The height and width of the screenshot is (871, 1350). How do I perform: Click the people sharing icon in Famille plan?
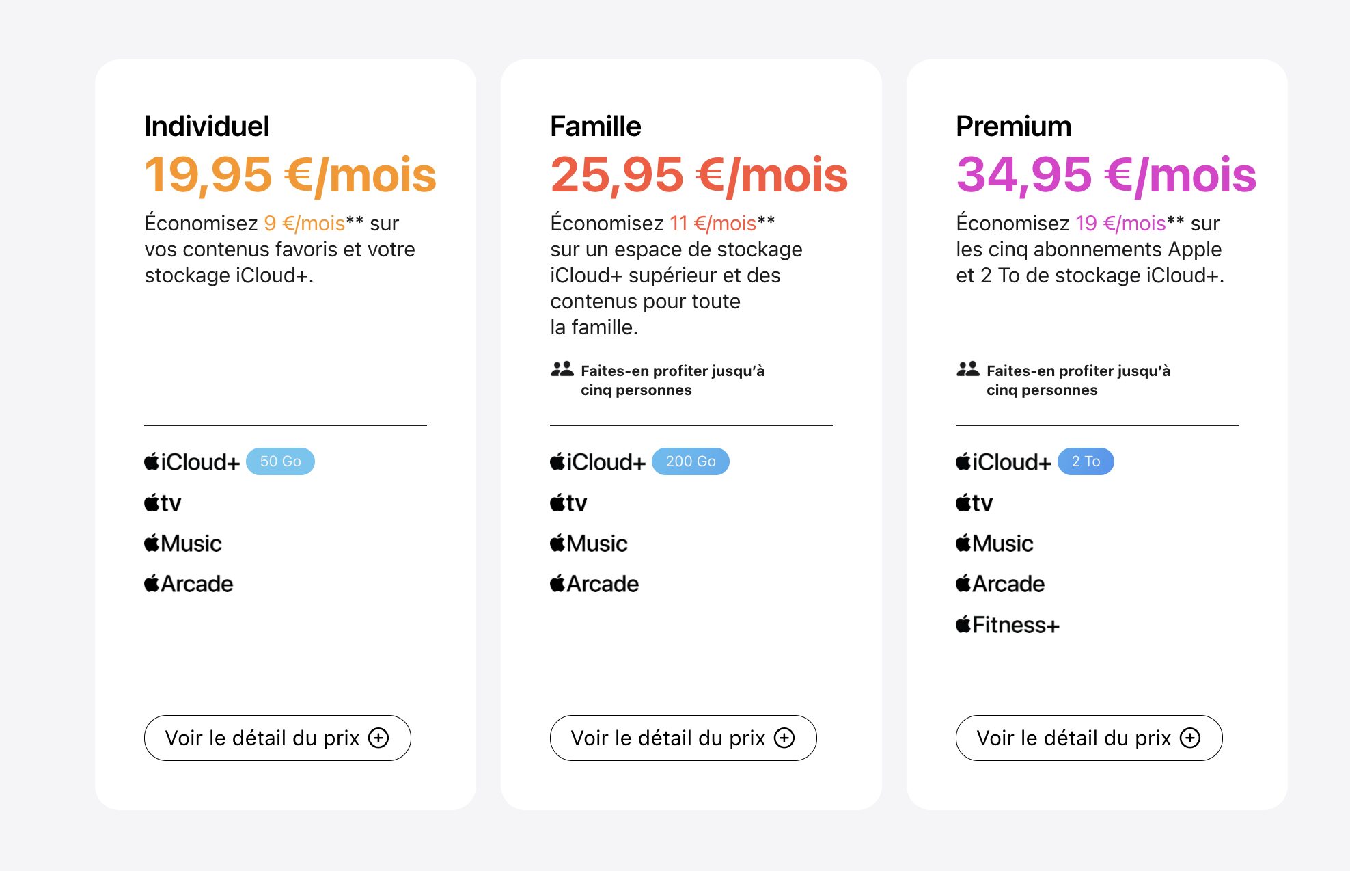[562, 370]
